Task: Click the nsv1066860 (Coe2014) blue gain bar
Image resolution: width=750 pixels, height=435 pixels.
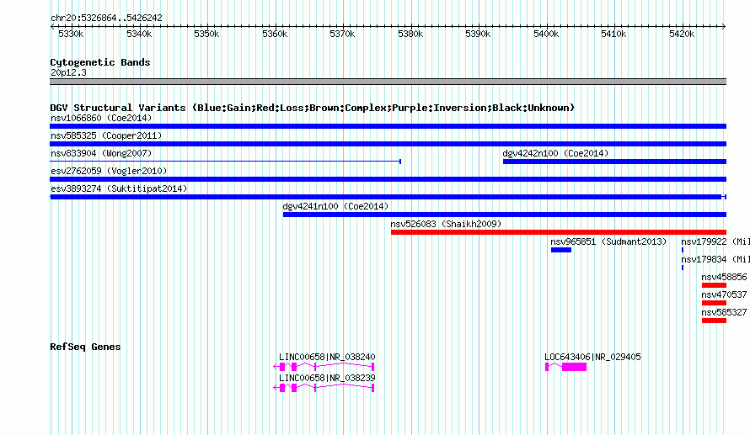Action: tap(388, 126)
